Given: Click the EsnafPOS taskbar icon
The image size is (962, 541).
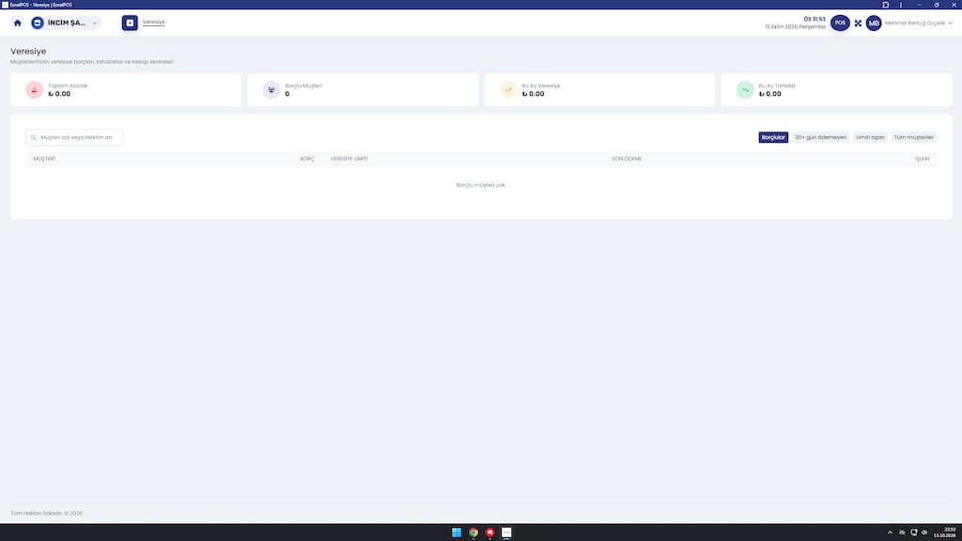Looking at the screenshot, I should (x=506, y=533).
